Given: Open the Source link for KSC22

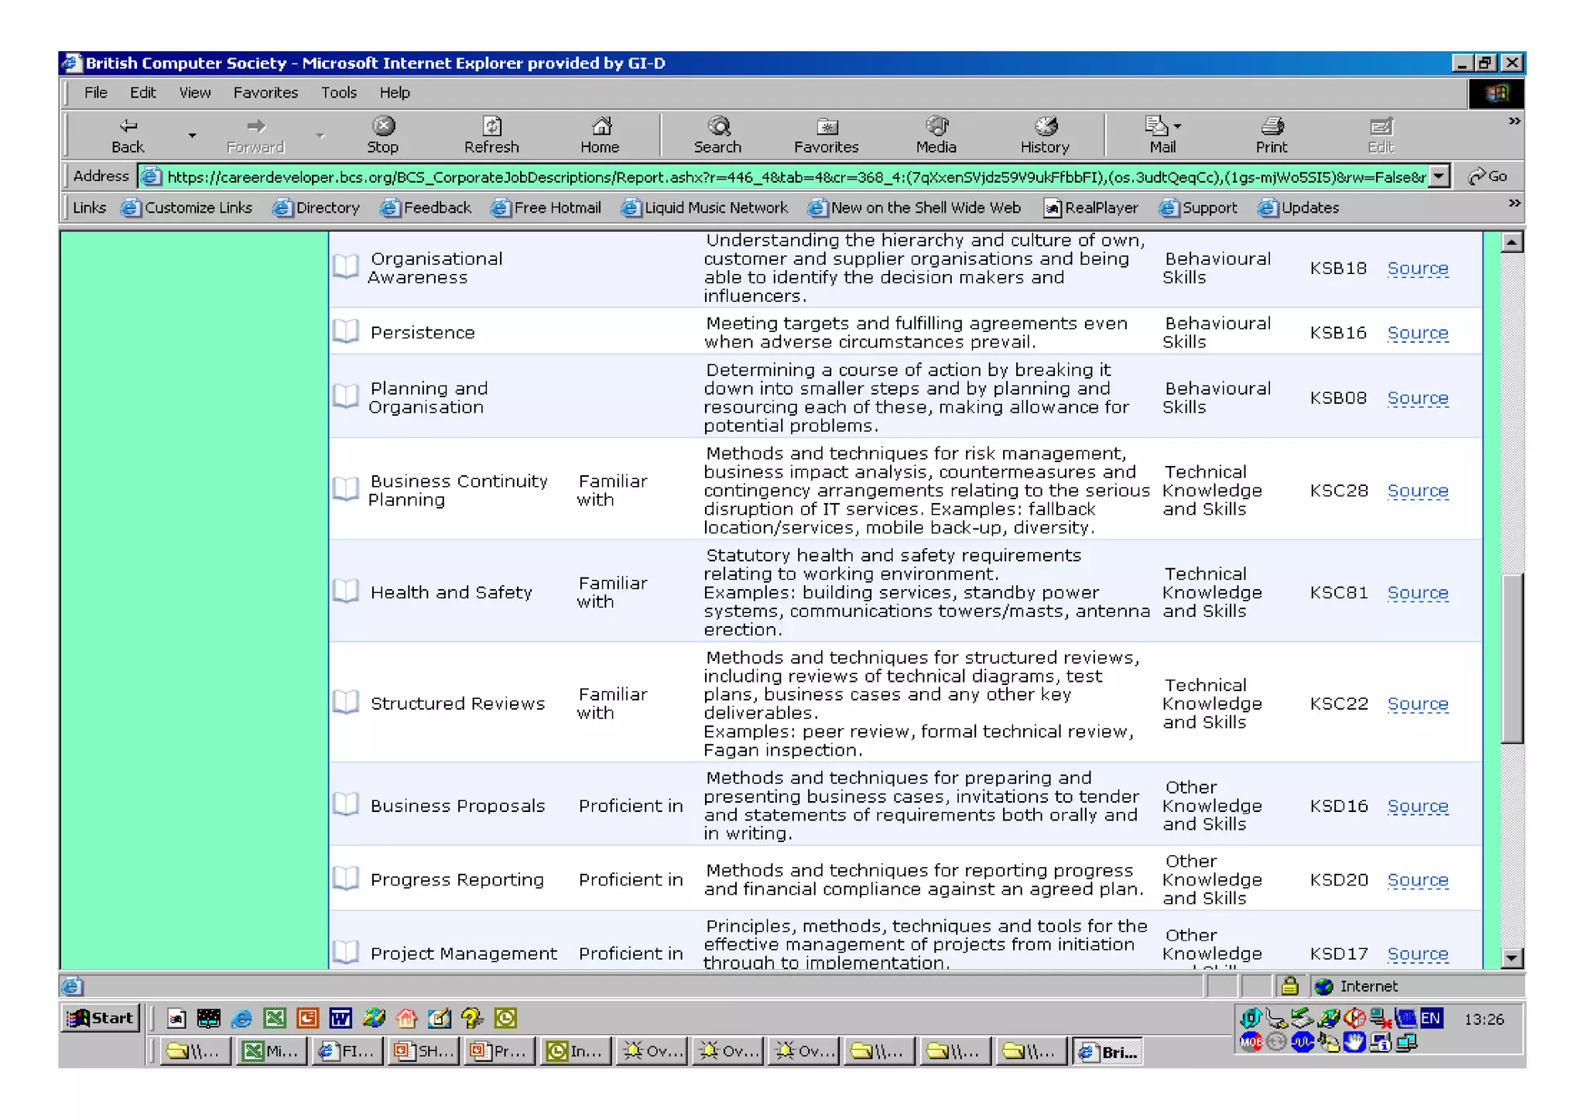Looking at the screenshot, I should (1417, 704).
